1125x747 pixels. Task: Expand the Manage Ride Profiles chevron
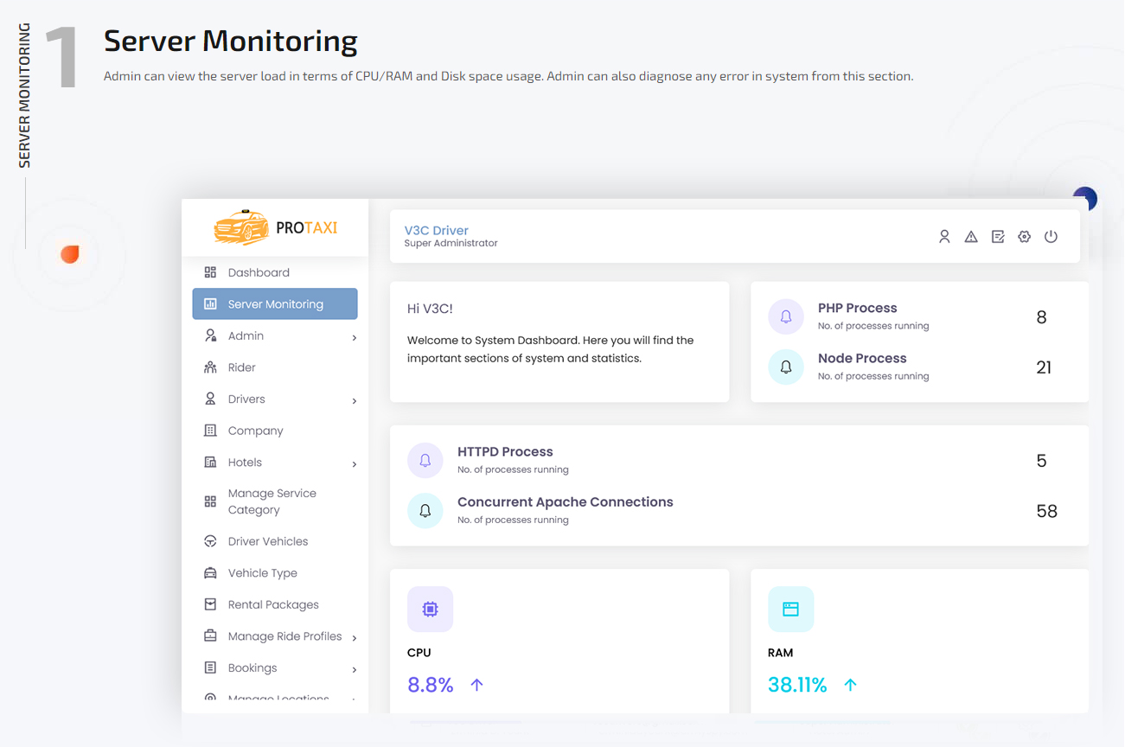355,638
